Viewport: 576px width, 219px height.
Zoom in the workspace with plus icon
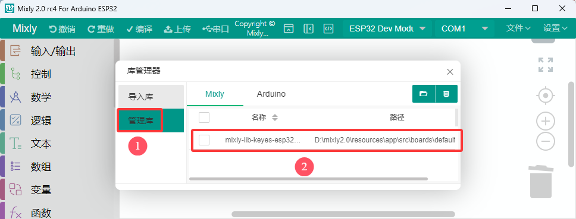[546, 121]
